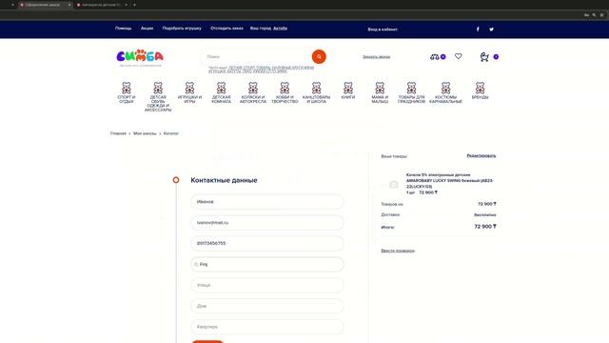609x343 pixels.
Task: Open the Twitter social icon
Action: pyautogui.click(x=491, y=30)
